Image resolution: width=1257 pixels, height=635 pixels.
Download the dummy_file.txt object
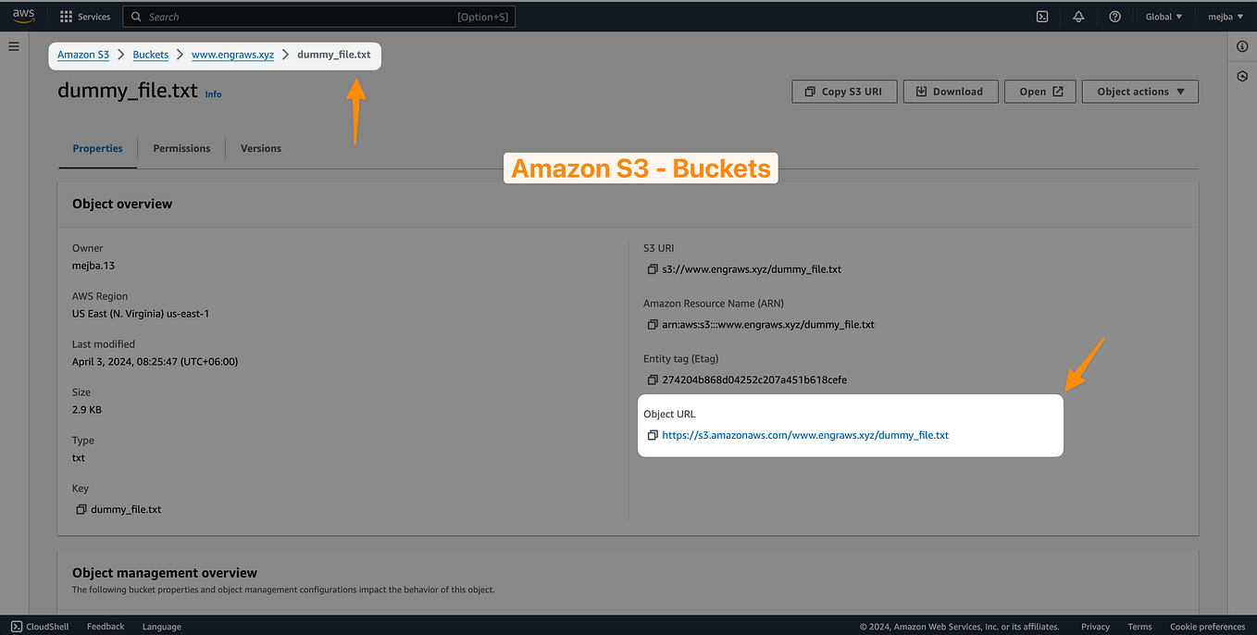click(x=950, y=91)
